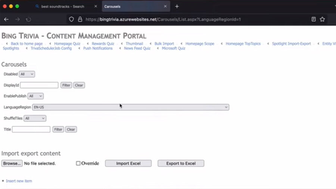Image resolution: width=336 pixels, height=189 pixels.
Task: Click the browser back arrow icon
Action: click(6, 19)
